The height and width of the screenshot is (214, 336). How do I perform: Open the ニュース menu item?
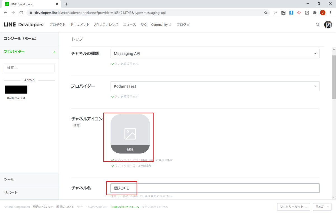[129, 25]
